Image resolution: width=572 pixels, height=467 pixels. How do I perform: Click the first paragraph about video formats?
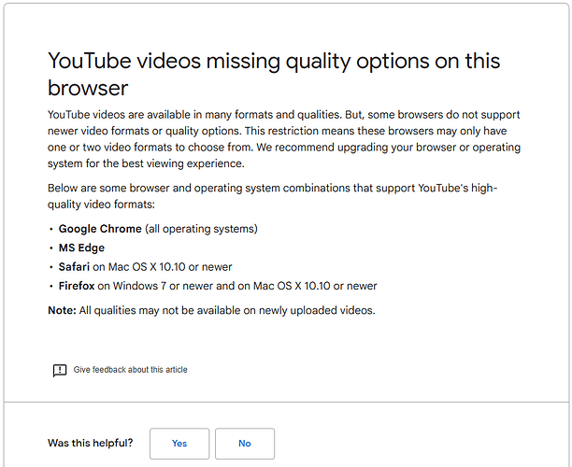point(284,138)
